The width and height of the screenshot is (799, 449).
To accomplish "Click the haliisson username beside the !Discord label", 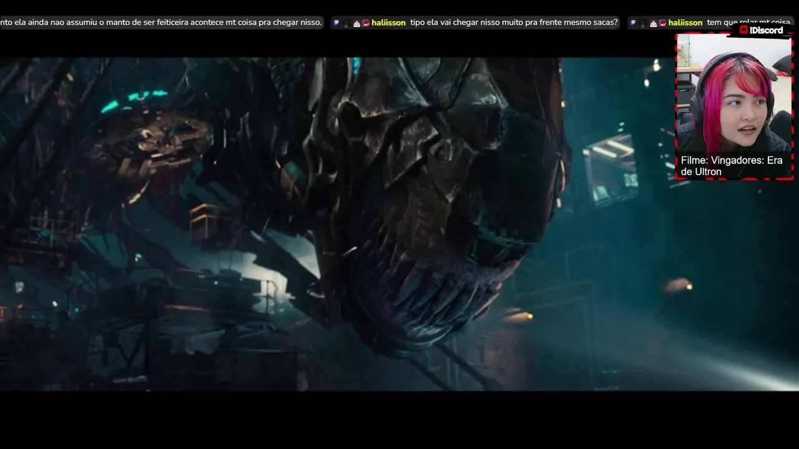I will tap(685, 22).
